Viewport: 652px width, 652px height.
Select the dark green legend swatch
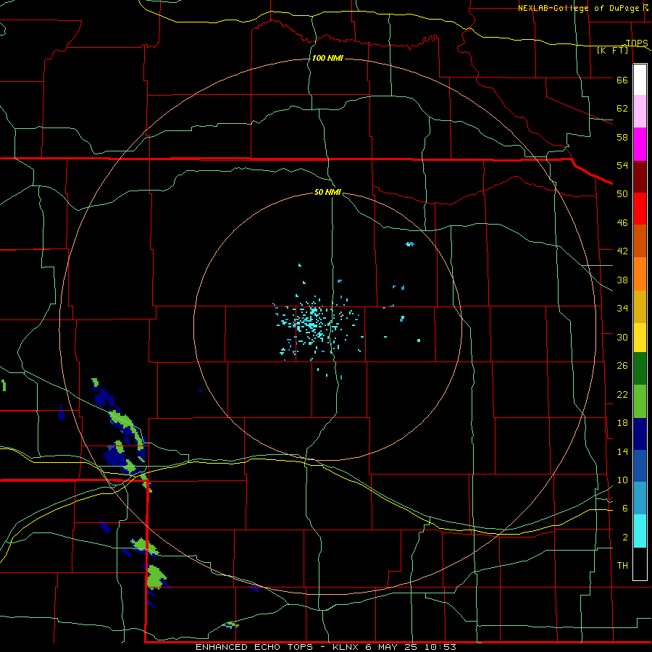tap(640, 369)
